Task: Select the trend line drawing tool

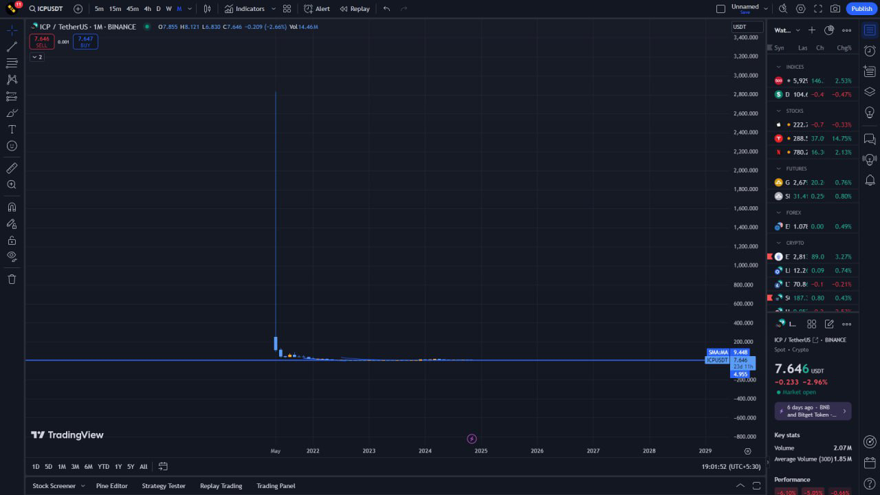Action: pyautogui.click(x=12, y=47)
